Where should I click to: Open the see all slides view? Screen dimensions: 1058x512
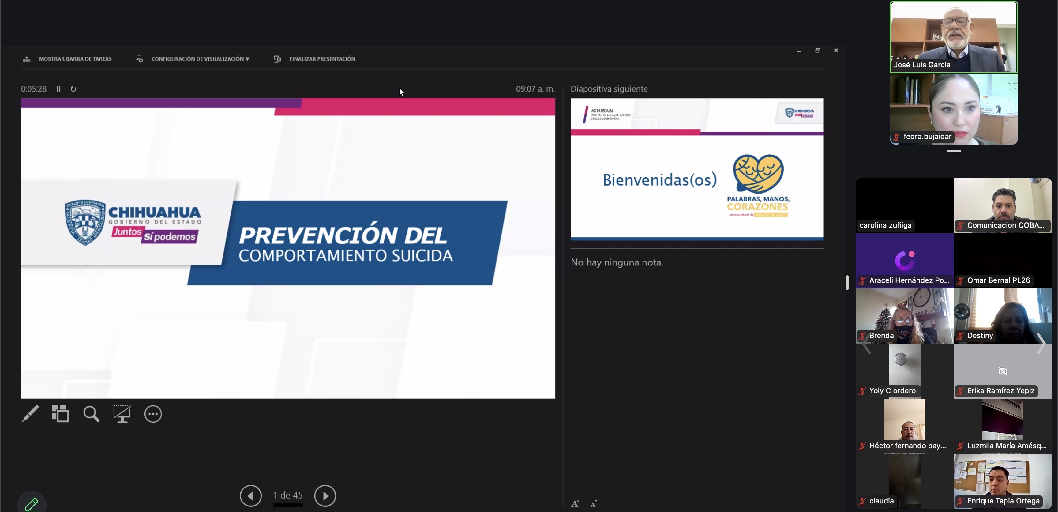(x=60, y=414)
